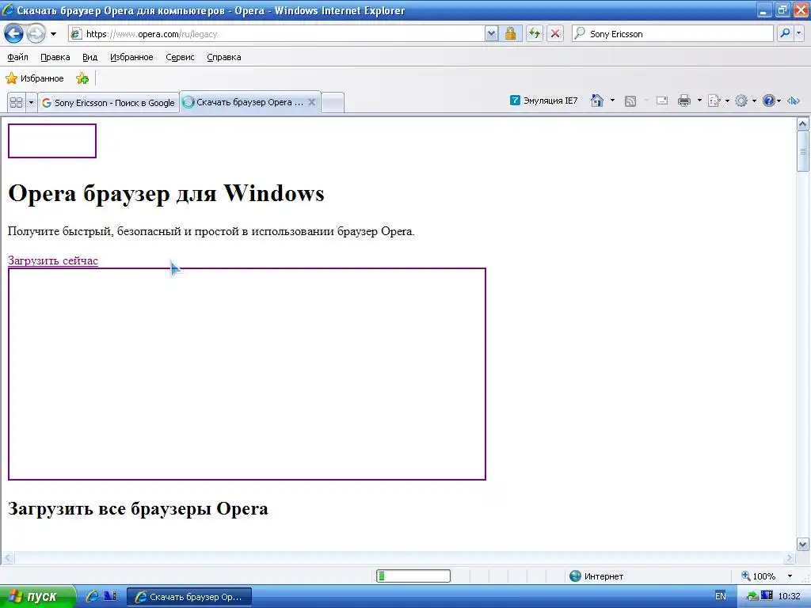This screenshot has width=811, height=608.
Task: Click the Safely Remove Hardware tray icon
Action: pos(752,597)
